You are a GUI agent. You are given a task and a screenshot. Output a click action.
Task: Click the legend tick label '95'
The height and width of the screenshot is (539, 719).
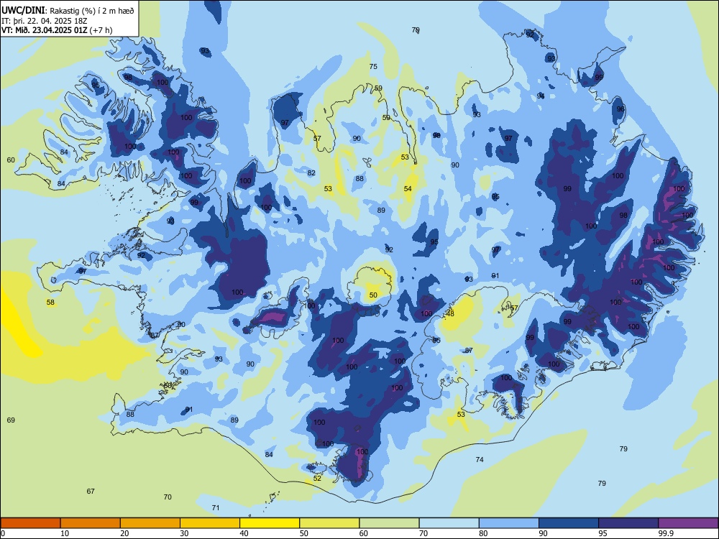click(603, 533)
